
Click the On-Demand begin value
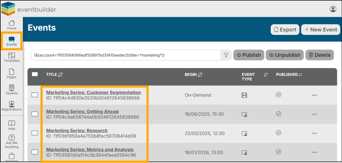(198, 95)
